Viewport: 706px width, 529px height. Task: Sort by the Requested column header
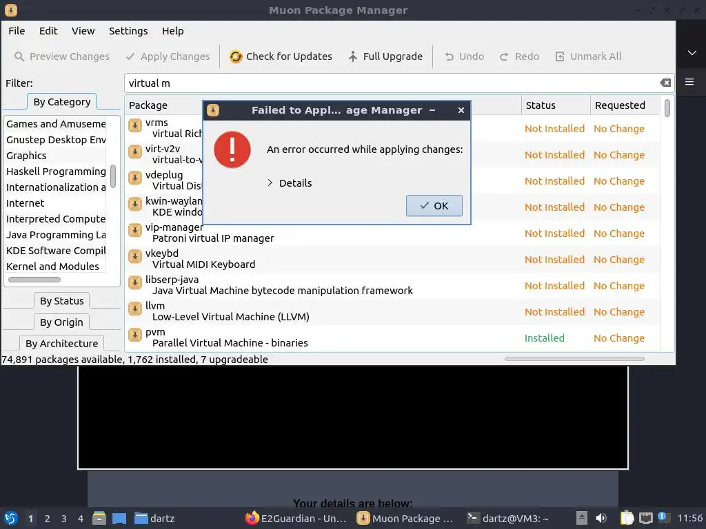pyautogui.click(x=625, y=105)
